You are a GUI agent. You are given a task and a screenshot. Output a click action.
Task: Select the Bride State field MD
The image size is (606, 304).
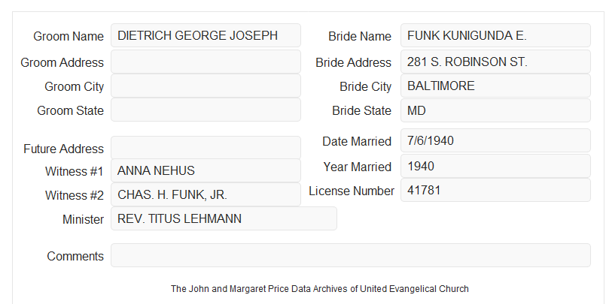click(x=495, y=110)
